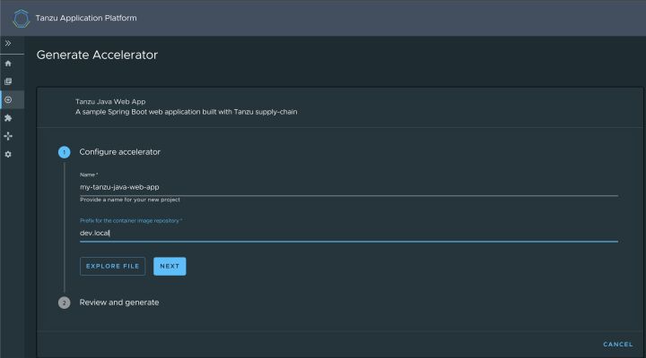Screen dimensions: 646x358
Task: Click the Tanzu Application Platform logo
Action: coord(21,18)
